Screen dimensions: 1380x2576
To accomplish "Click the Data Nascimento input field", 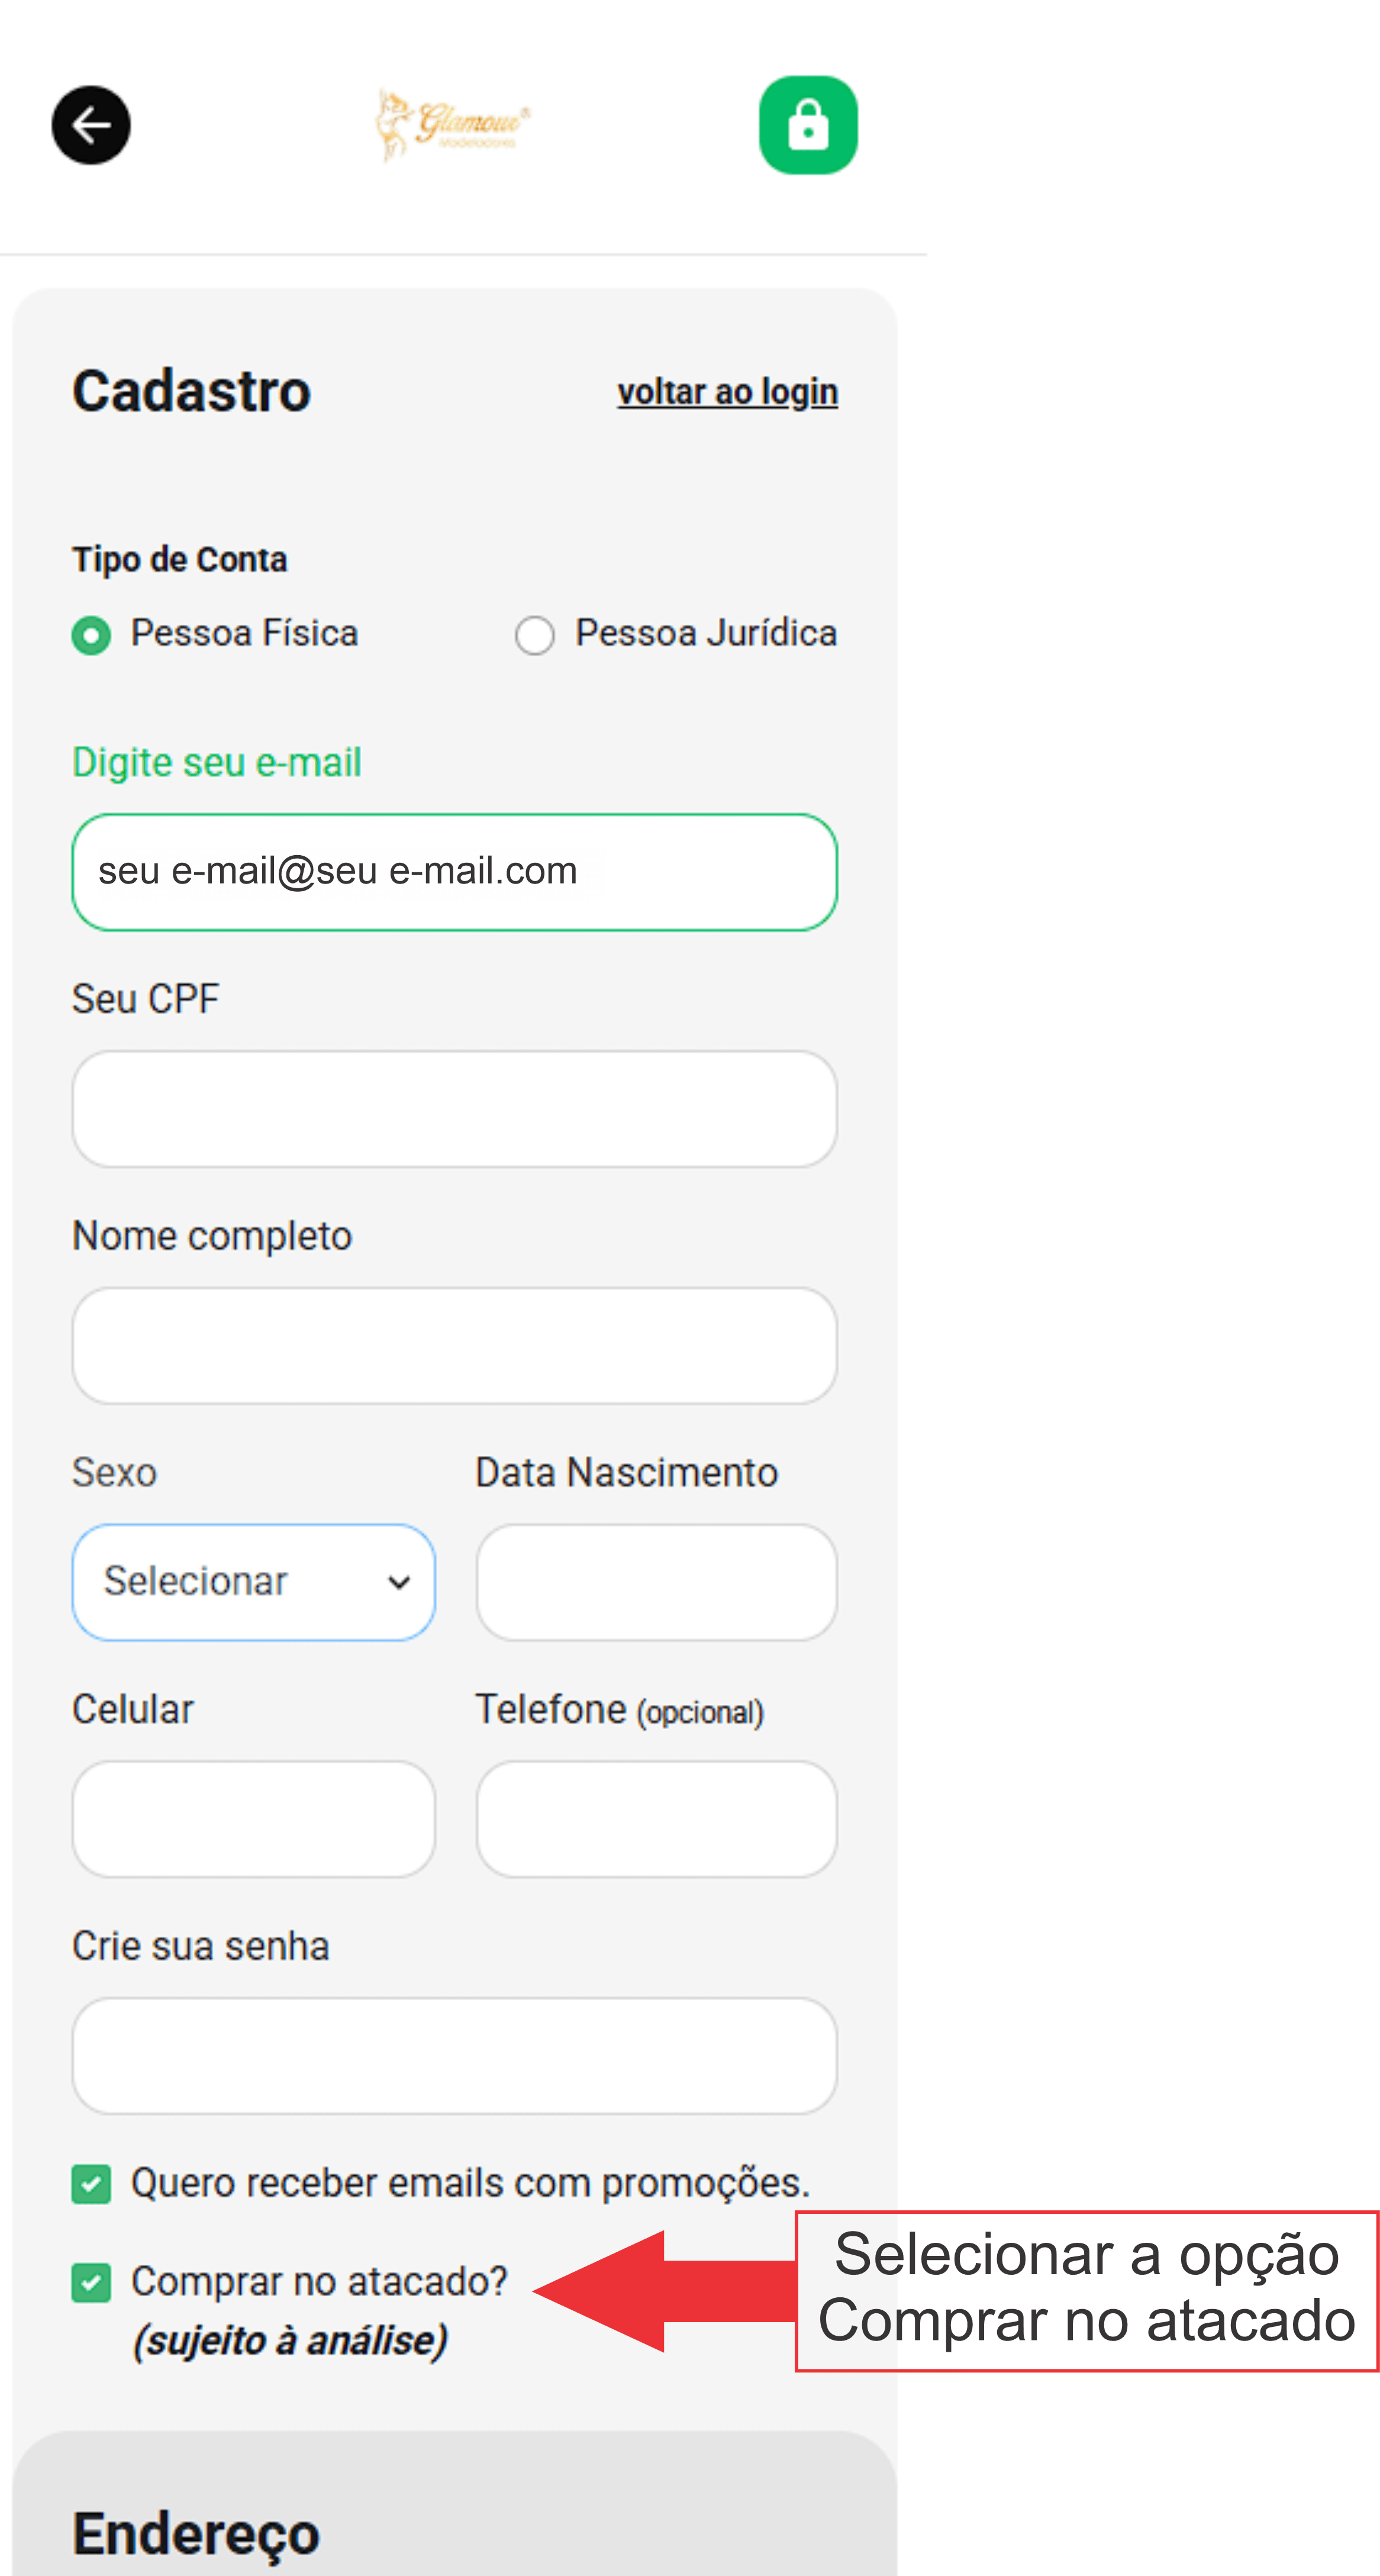I will (657, 1582).
